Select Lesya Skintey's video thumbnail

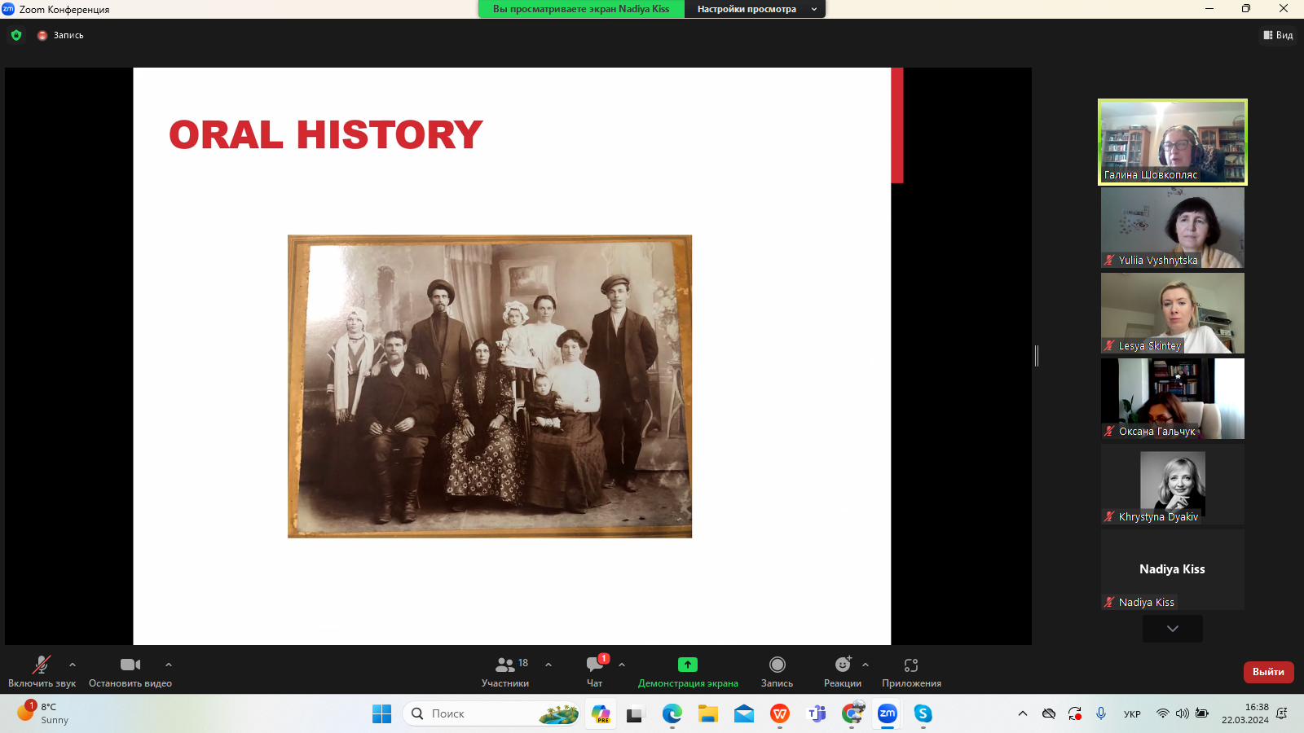pyautogui.click(x=1172, y=313)
